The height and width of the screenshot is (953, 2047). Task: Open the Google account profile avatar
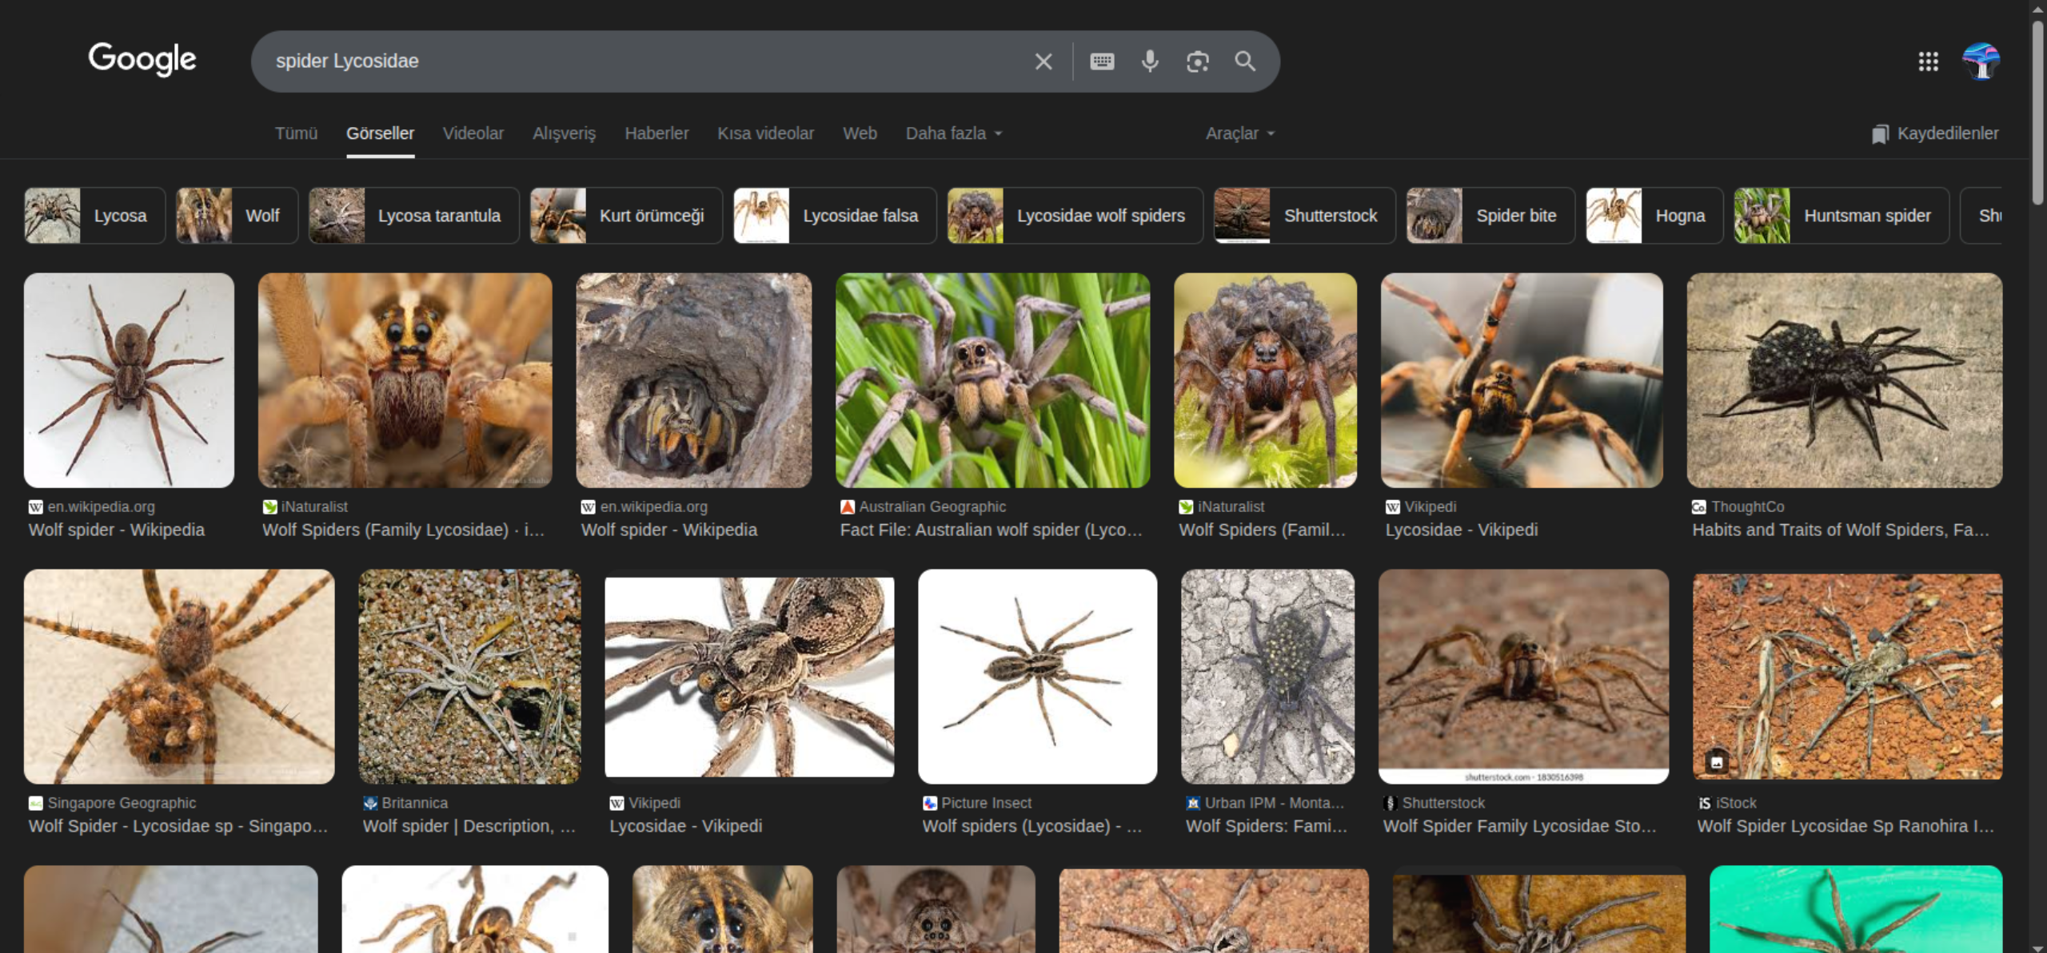[1981, 62]
